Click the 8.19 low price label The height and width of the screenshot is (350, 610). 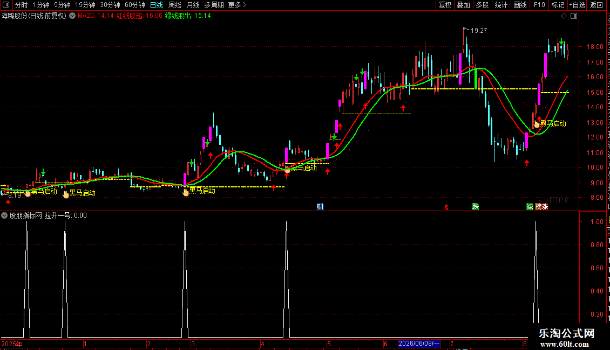pyautogui.click(x=15, y=195)
